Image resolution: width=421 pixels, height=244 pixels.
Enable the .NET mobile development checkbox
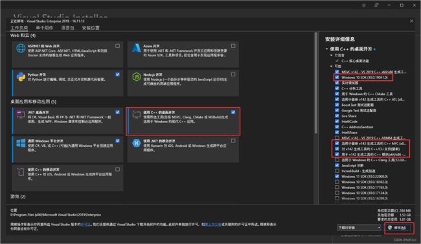[x=233, y=140]
